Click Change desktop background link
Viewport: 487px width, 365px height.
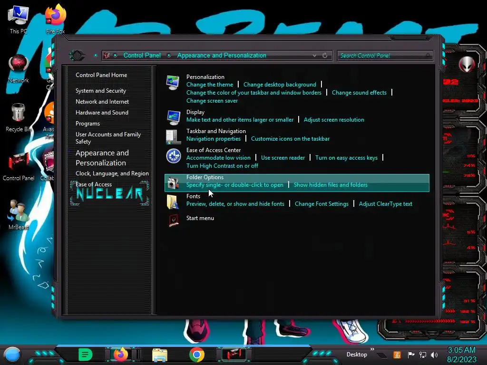pyautogui.click(x=280, y=85)
